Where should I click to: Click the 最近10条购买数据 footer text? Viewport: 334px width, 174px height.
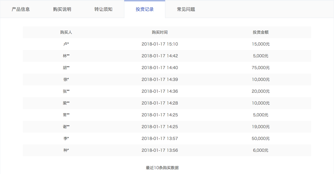pos(162,168)
